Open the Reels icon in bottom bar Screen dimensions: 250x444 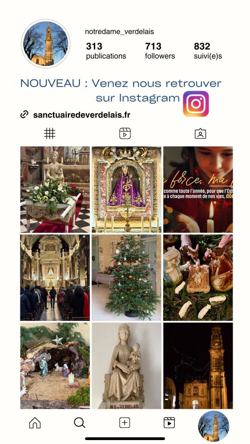(x=169, y=423)
